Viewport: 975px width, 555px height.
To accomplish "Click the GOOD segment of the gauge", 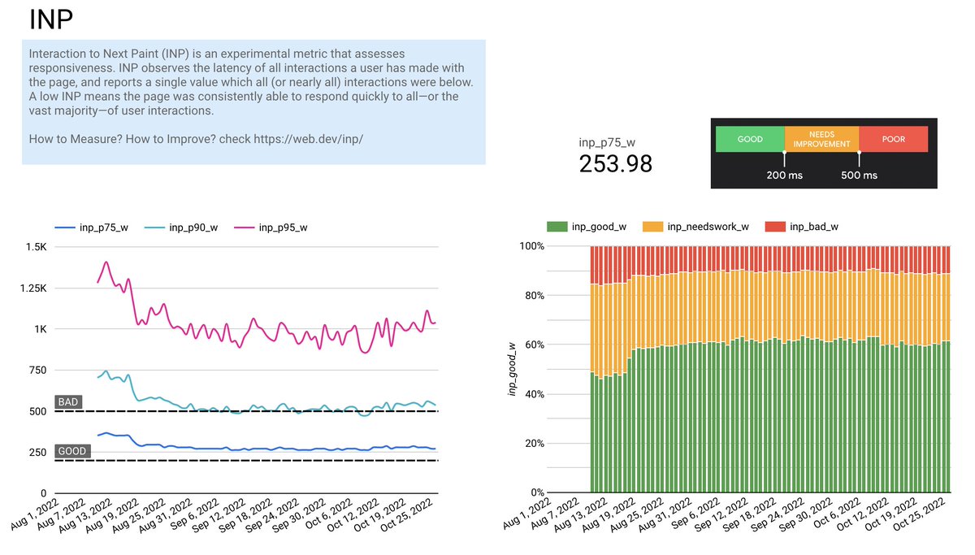I will 748,139.
